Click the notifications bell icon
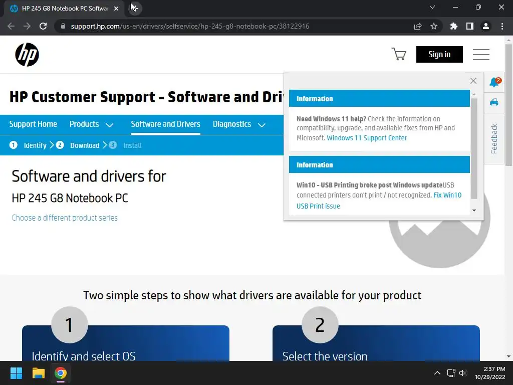513x385 pixels. click(494, 82)
